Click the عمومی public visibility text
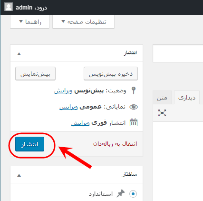Screen dimensions: 203x201 click(90, 107)
